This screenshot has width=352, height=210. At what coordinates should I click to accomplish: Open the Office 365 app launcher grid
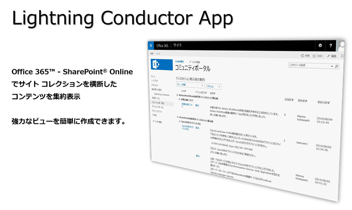coord(150,44)
